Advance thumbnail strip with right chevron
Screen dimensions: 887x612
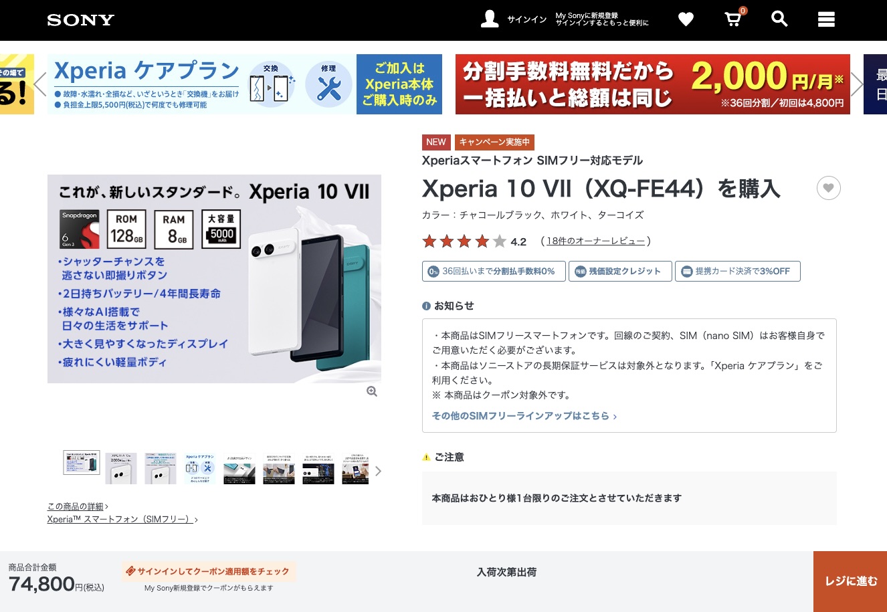[378, 471]
